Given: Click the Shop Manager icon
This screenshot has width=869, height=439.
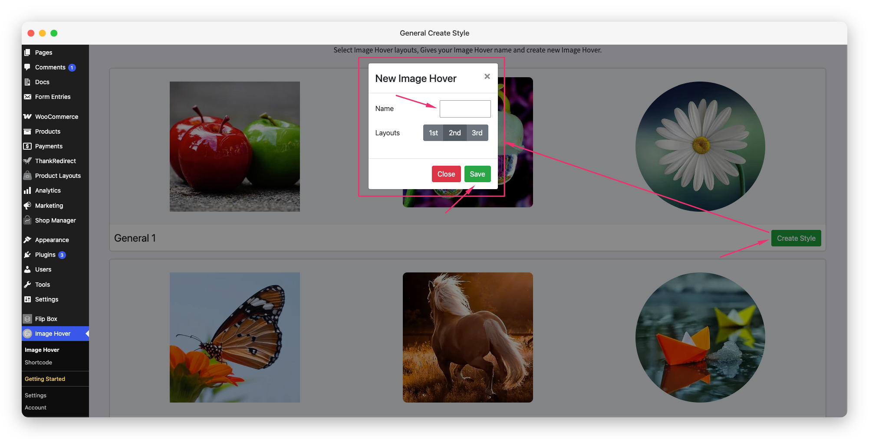Looking at the screenshot, I should 27,220.
